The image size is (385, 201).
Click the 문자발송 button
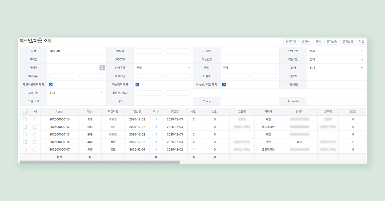(331, 42)
